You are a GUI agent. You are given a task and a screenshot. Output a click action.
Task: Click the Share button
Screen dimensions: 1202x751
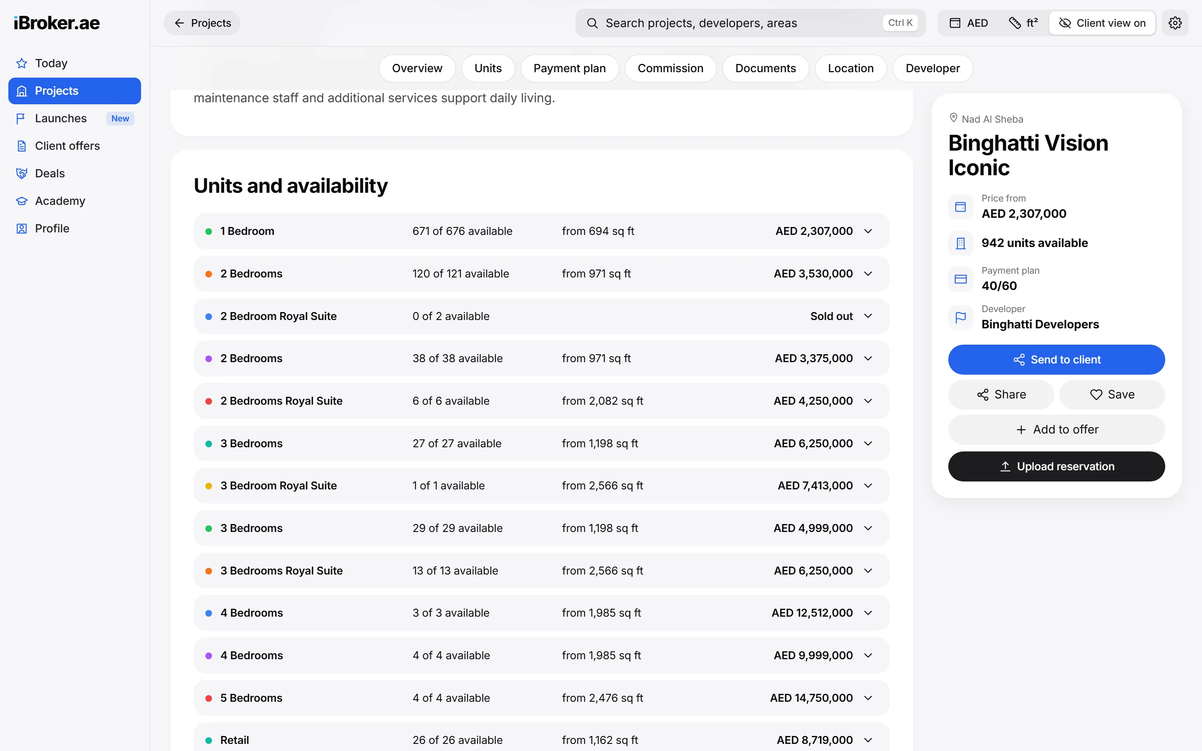coord(1000,394)
